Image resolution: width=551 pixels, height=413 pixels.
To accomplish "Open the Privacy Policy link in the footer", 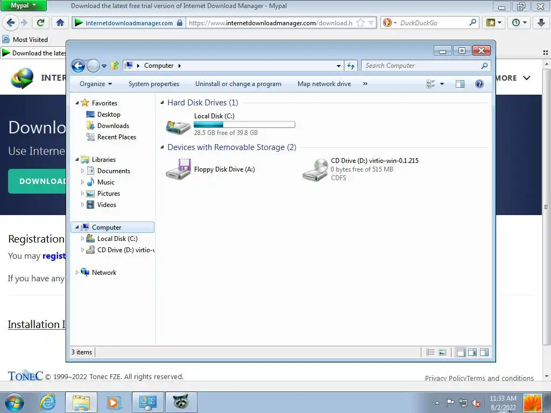I will click(x=446, y=378).
